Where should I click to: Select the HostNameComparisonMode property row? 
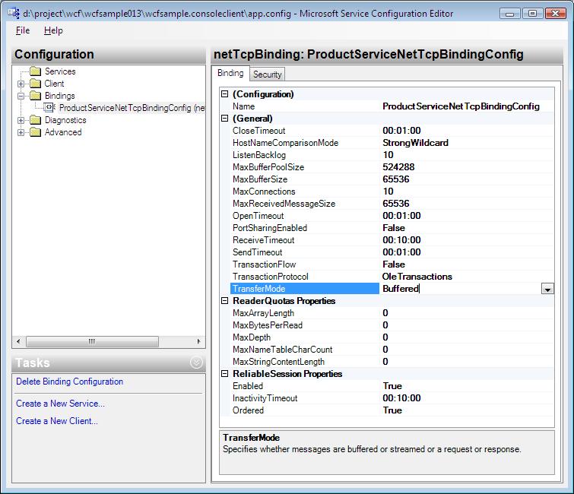coord(392,143)
